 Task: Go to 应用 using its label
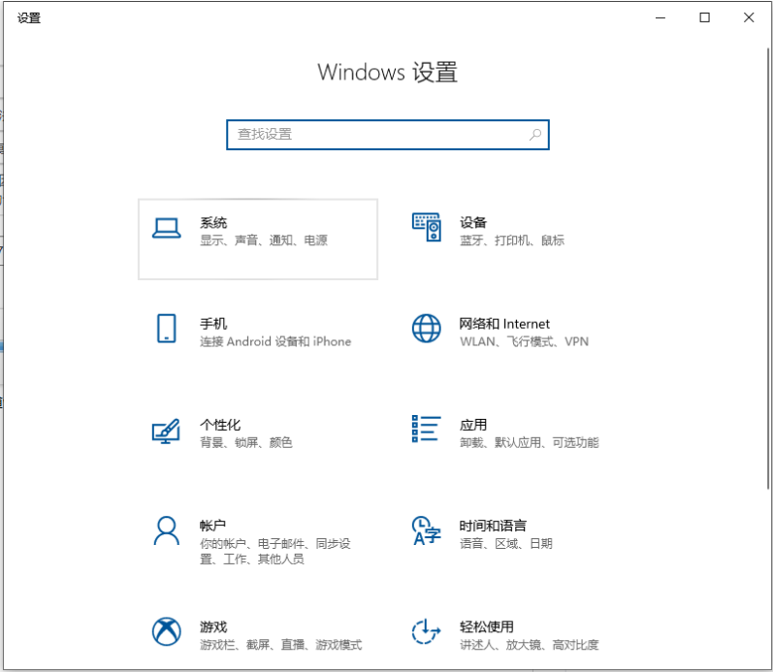click(473, 425)
